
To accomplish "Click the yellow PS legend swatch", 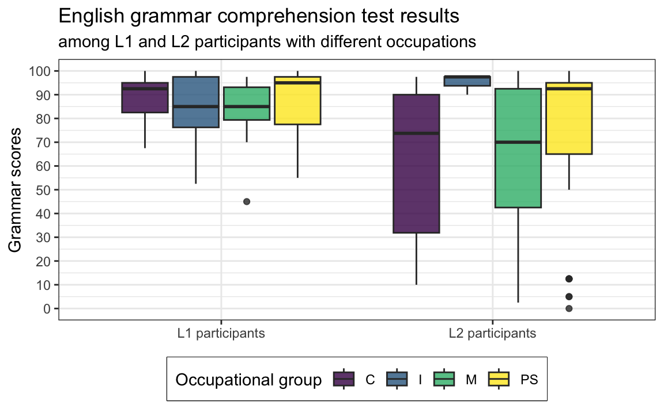I will tap(499, 380).
